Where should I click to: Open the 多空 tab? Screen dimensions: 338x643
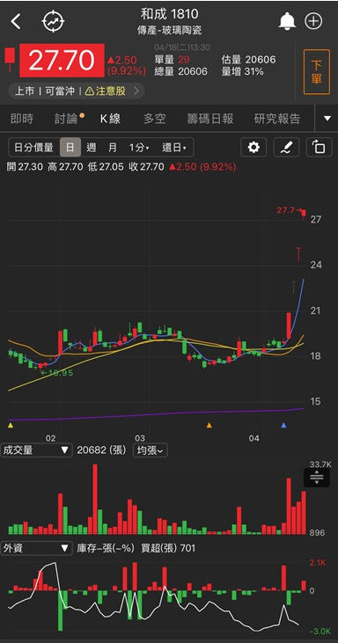pos(155,119)
